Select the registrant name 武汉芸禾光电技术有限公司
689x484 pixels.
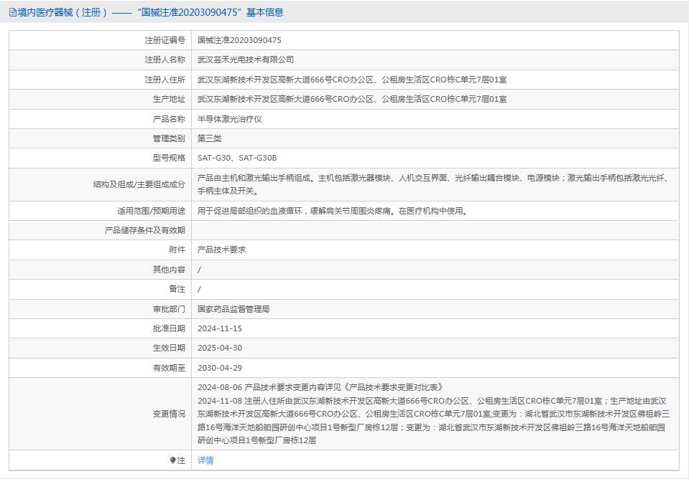tap(246, 60)
